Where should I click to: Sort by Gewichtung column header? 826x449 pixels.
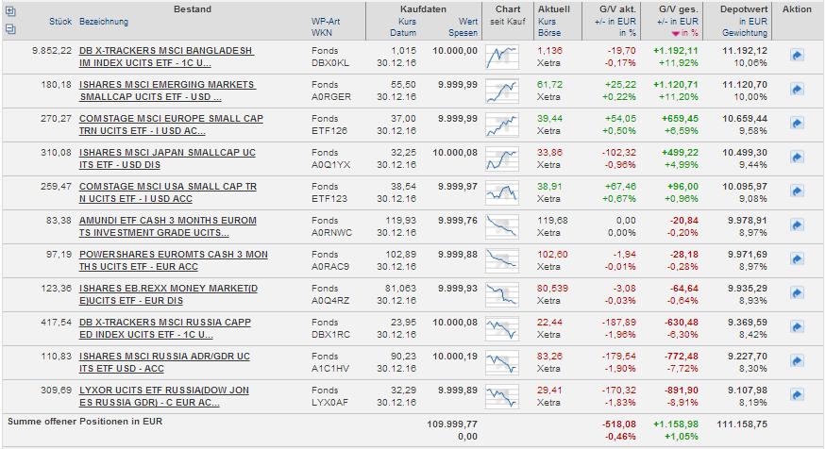tap(745, 33)
